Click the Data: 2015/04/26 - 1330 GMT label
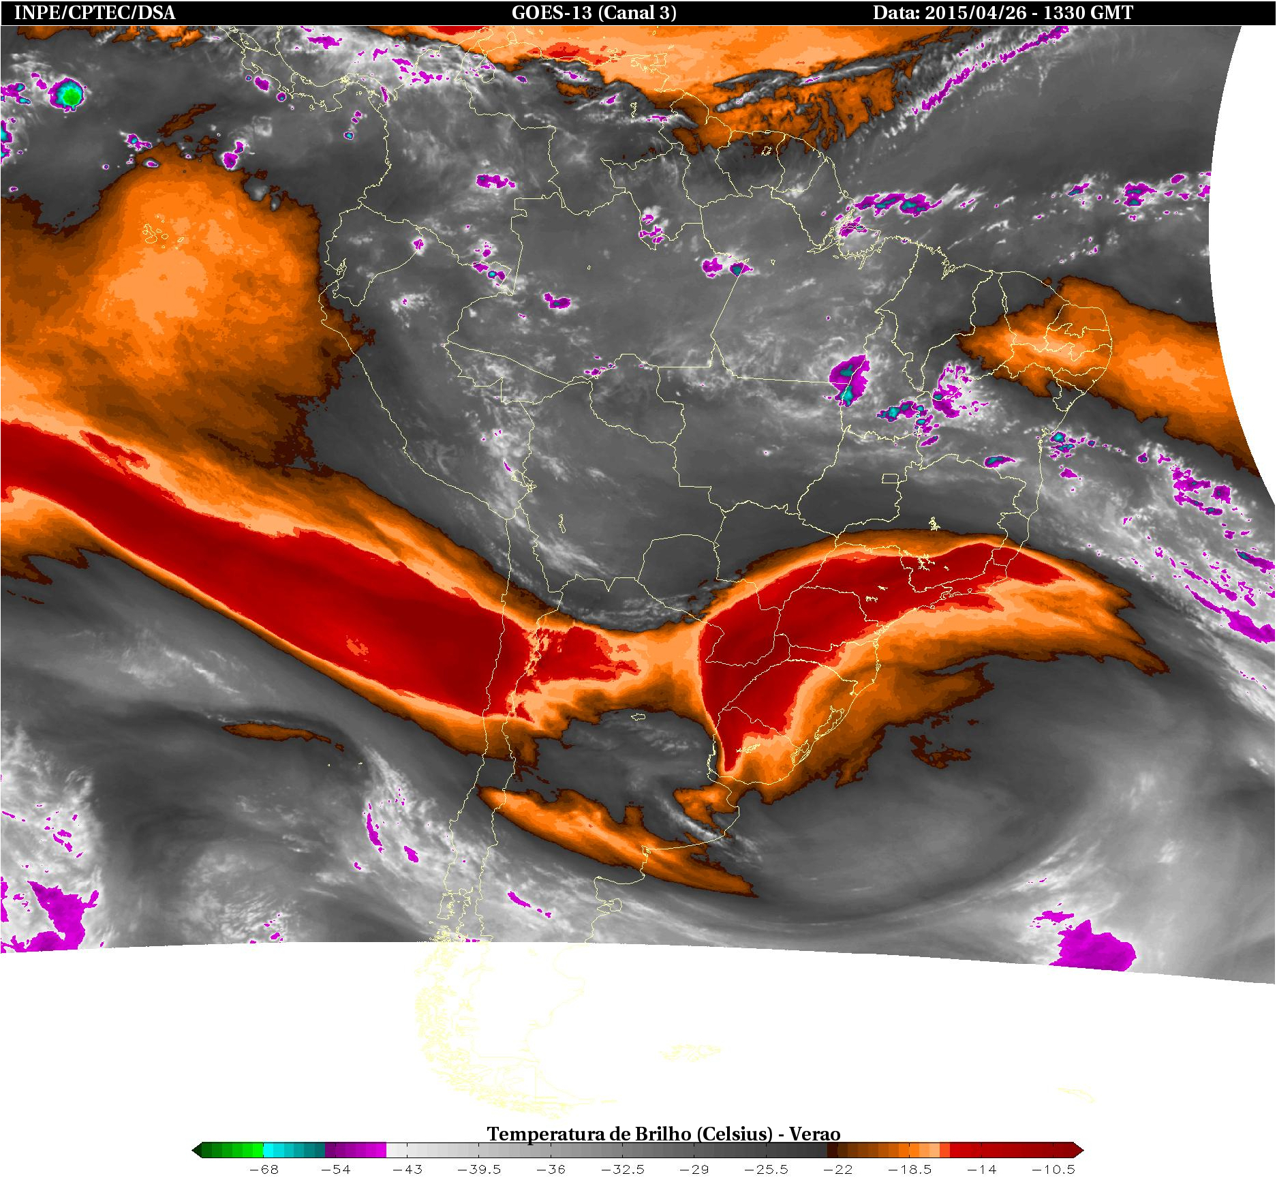Screen dimensions: 1277x1195 tap(1003, 13)
